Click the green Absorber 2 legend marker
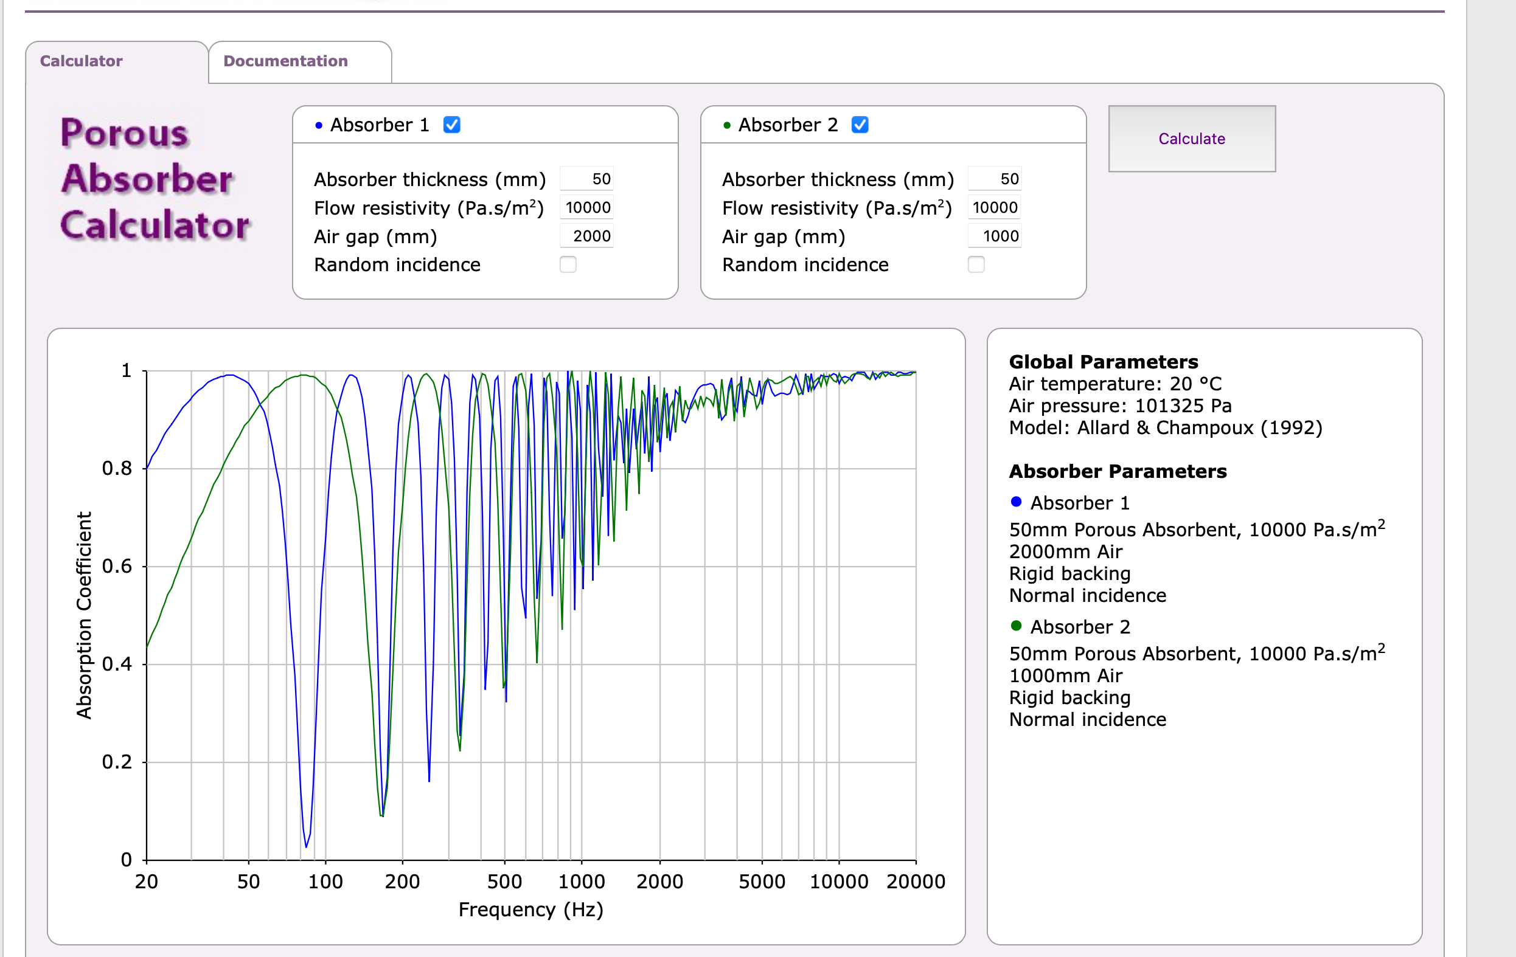 point(1015,626)
